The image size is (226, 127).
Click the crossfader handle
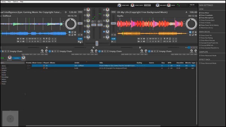(97, 43)
